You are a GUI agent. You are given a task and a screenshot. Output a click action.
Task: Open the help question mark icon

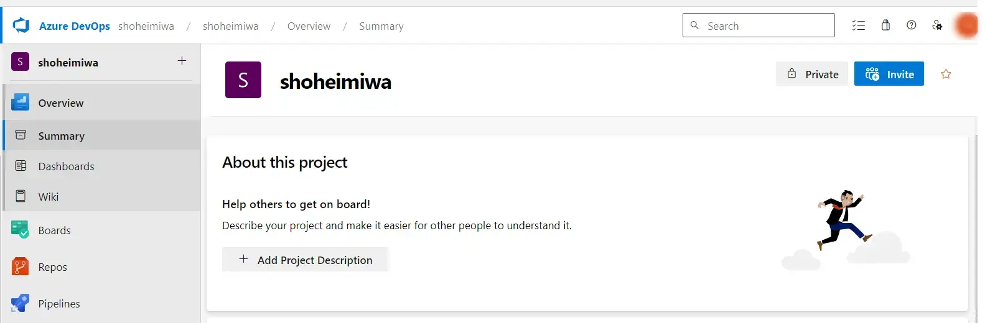click(912, 25)
